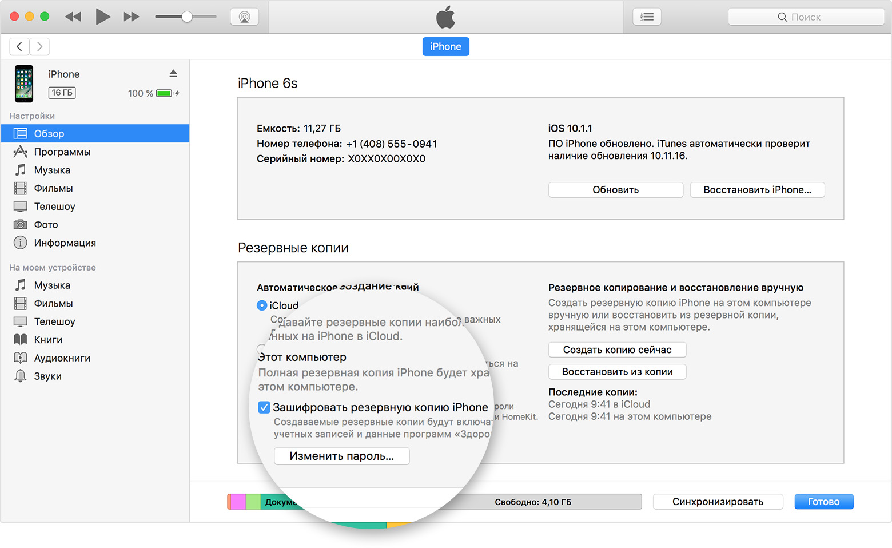This screenshot has height=548, width=892.
Task: Click the Звуки bell icon
Action: click(x=21, y=376)
